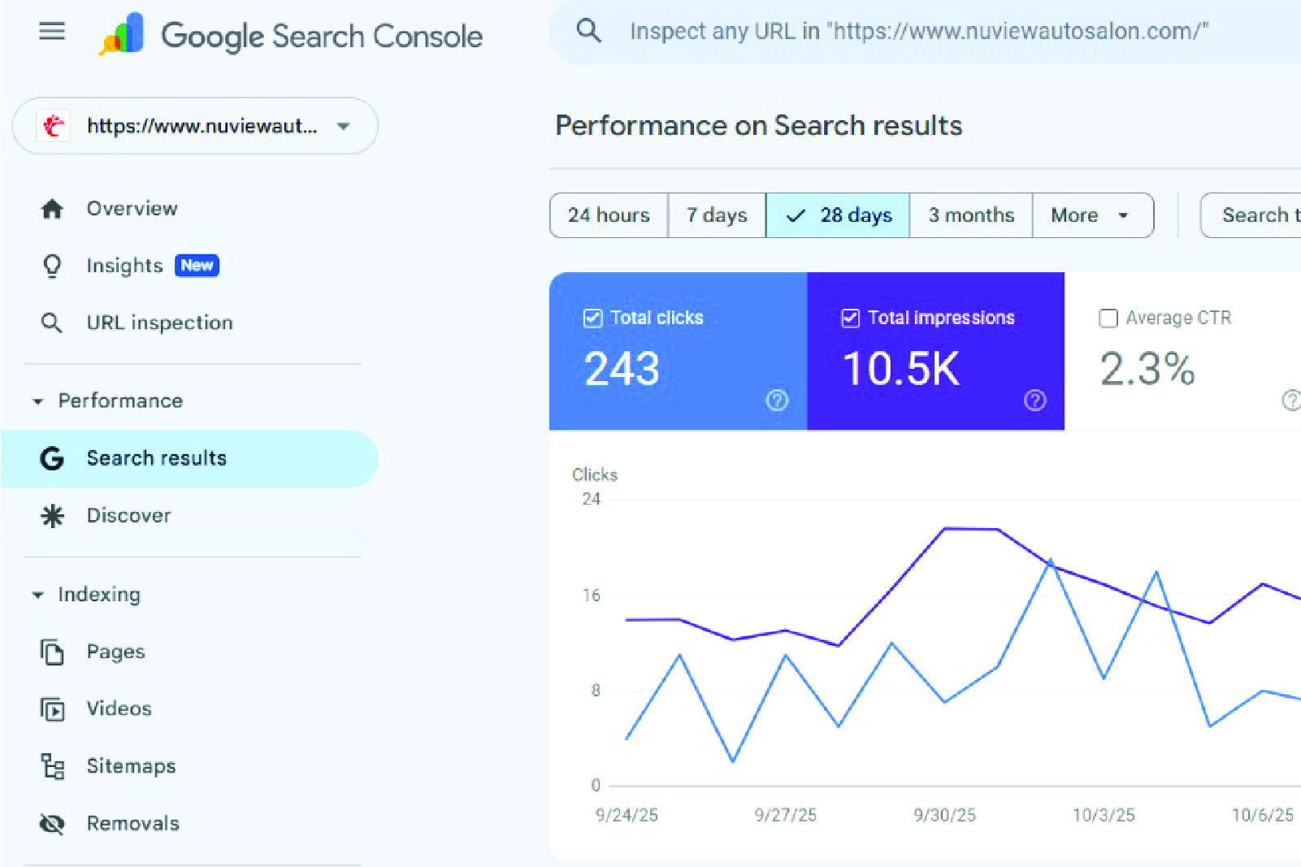The width and height of the screenshot is (1301, 867).
Task: Click the 16 value on chart y-axis
Action: tap(592, 596)
